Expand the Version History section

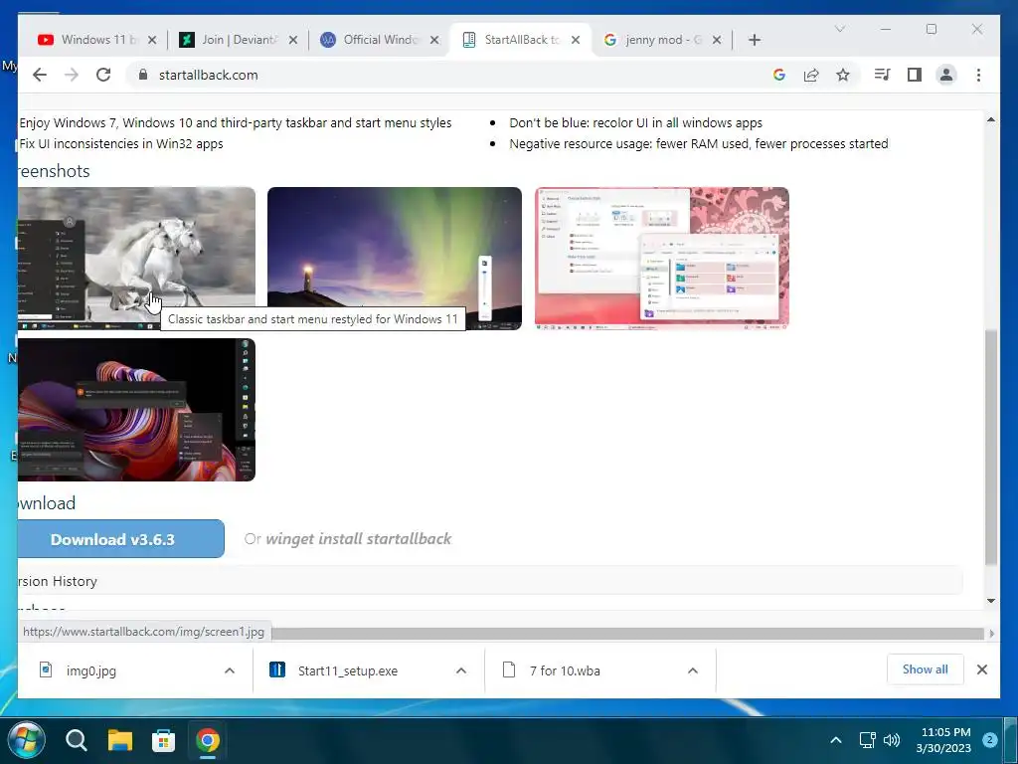tap(490, 580)
